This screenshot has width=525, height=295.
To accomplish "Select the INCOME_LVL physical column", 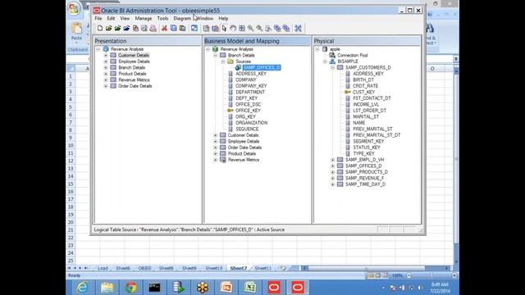I will pyautogui.click(x=366, y=104).
